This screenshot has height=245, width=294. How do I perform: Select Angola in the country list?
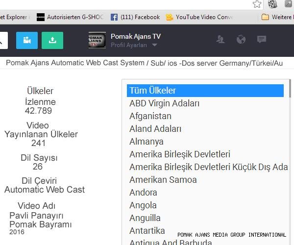[x=143, y=205]
